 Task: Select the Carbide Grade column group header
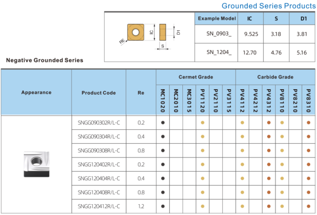275,78
